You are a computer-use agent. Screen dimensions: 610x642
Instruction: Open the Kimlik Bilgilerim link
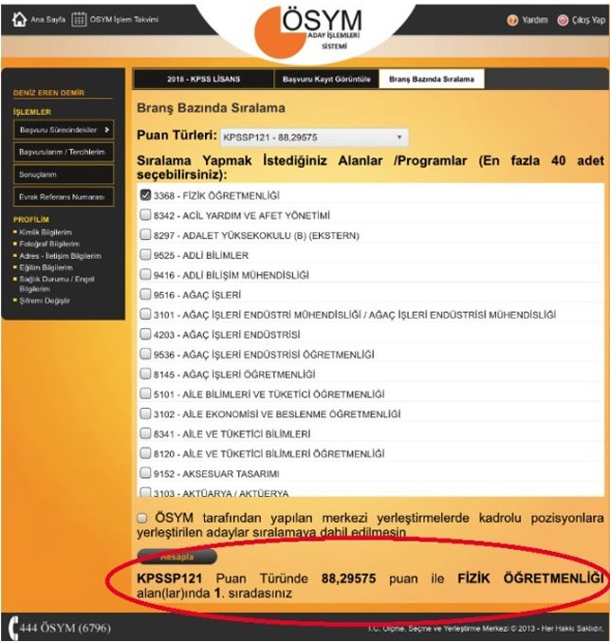(47, 232)
